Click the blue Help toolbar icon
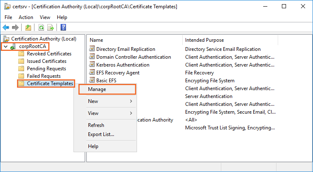Screen dimensions: 313x172 (64, 28)
